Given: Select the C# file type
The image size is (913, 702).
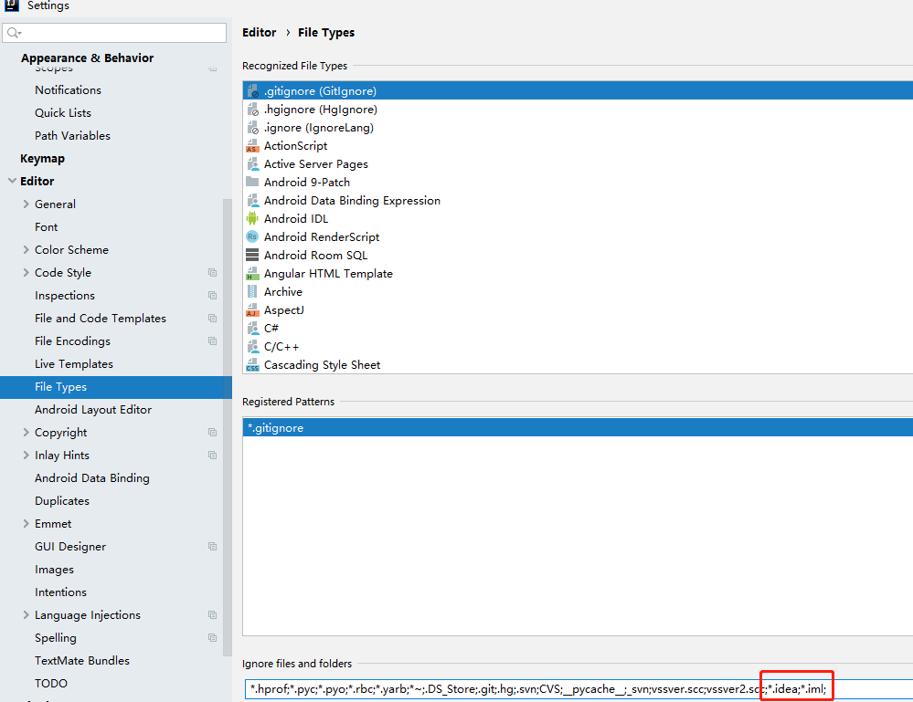Looking at the screenshot, I should 271,328.
